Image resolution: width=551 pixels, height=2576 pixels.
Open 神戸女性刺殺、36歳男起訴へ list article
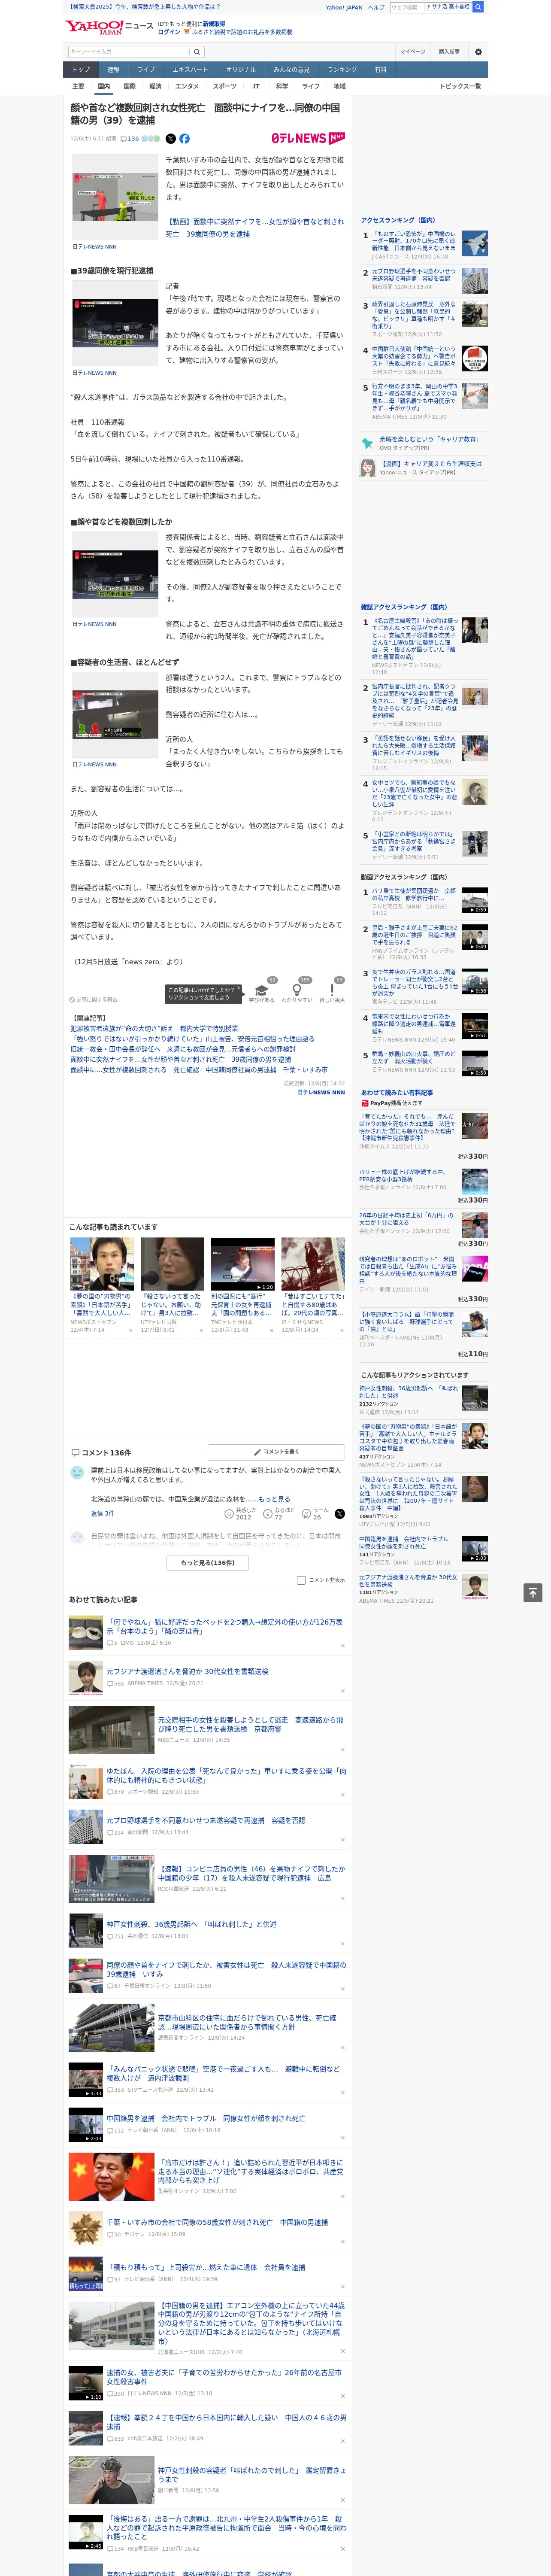click(x=191, y=1923)
